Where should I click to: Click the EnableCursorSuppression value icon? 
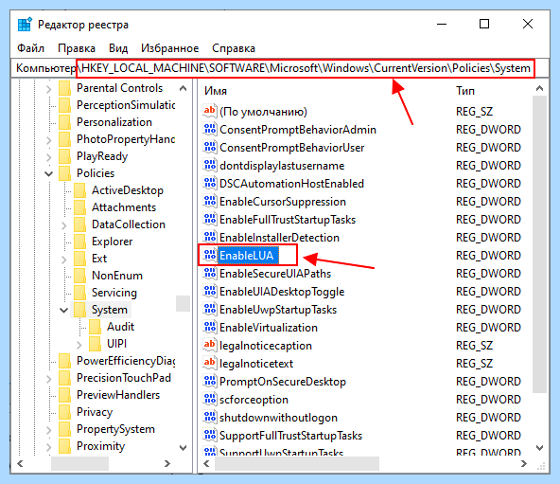coord(210,201)
